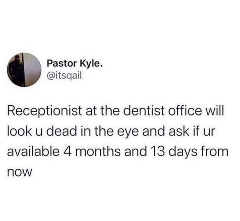Open the @itsqail handle
This screenshot has height=221, width=240.
65,76
